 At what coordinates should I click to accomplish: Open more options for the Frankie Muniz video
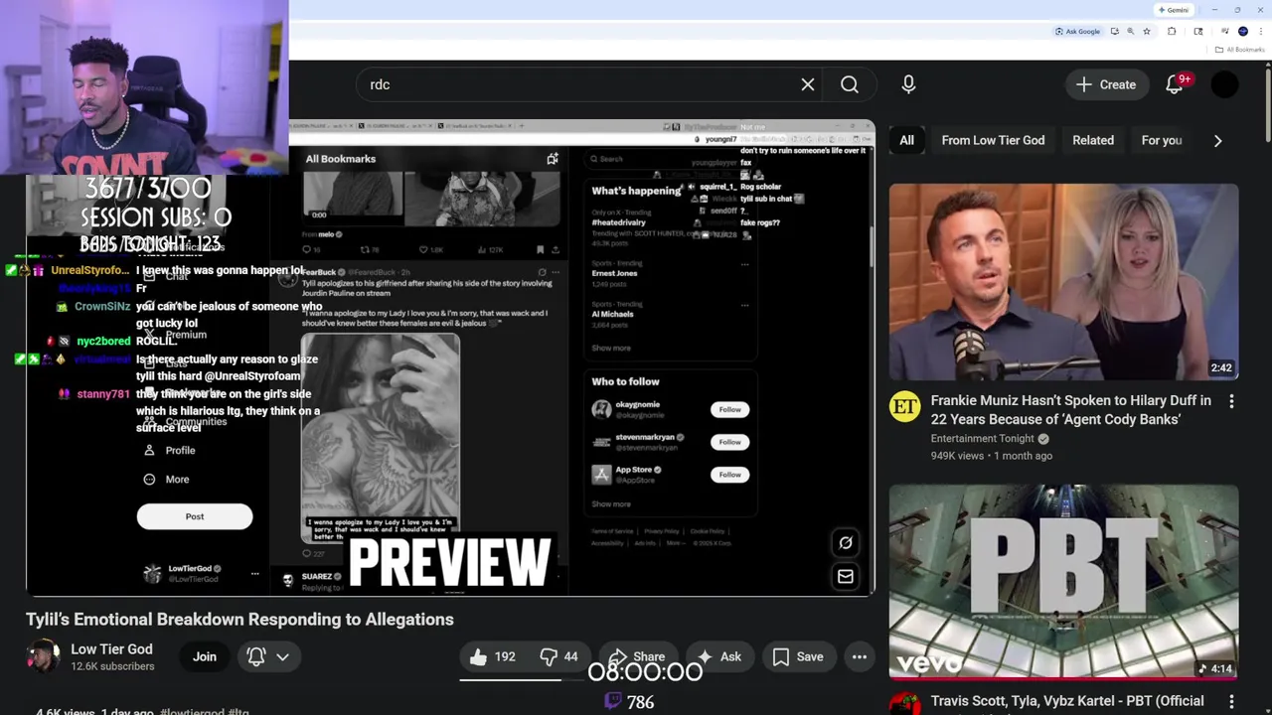1231,401
